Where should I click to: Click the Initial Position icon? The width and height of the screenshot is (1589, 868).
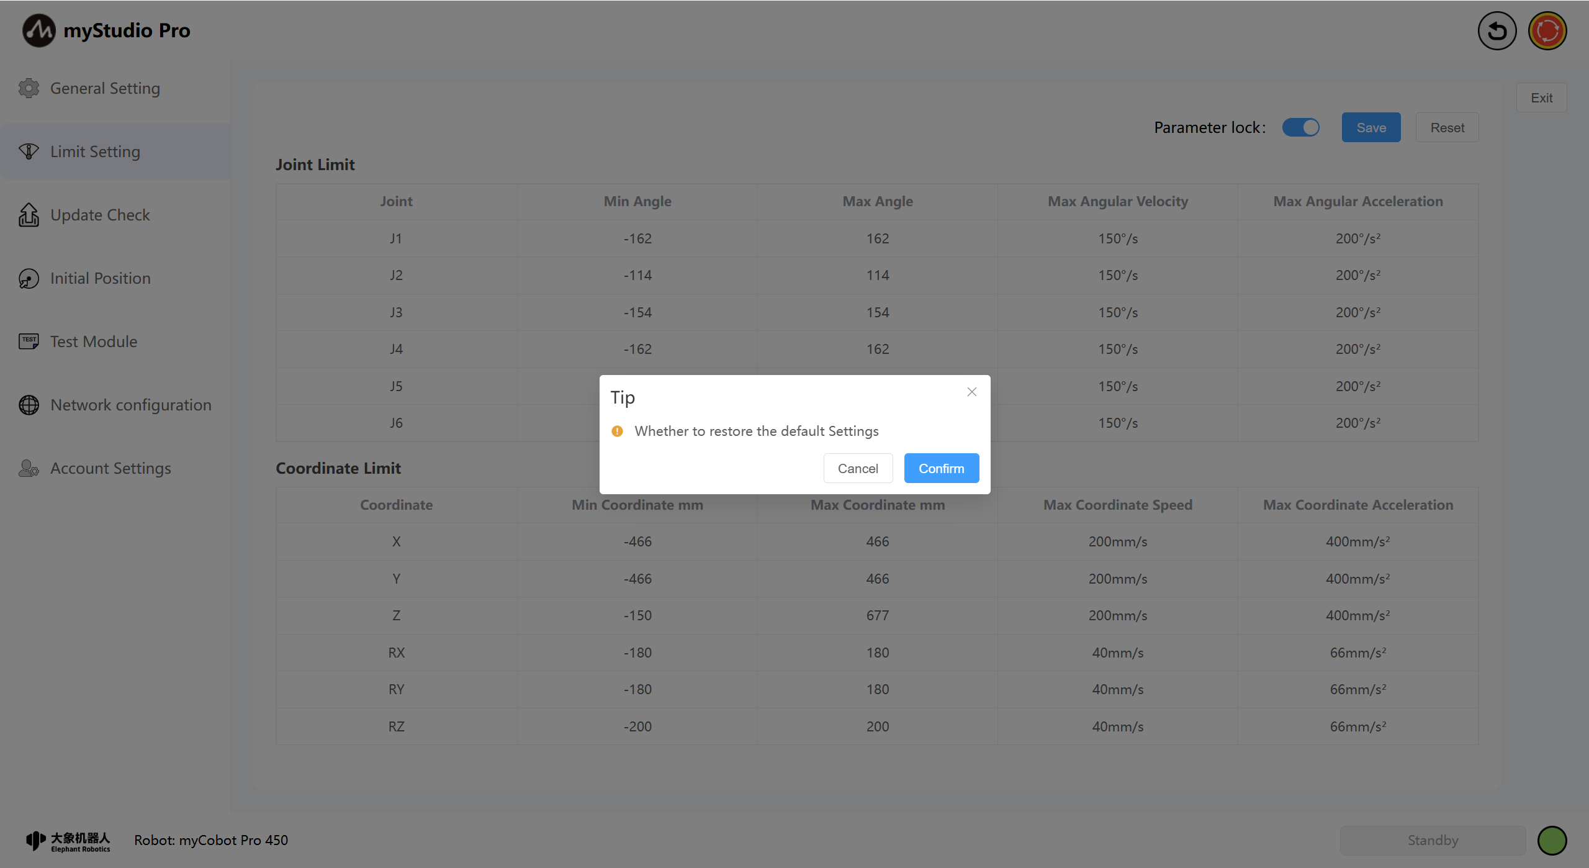point(29,278)
